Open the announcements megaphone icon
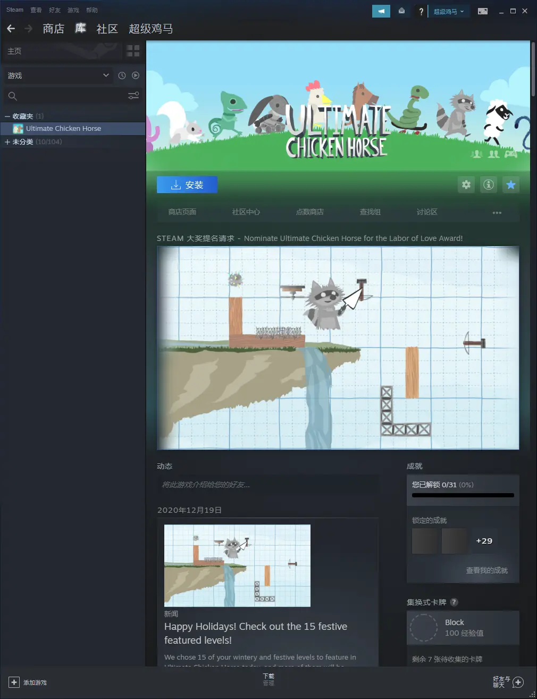Image resolution: width=537 pixels, height=699 pixels. 381,11
